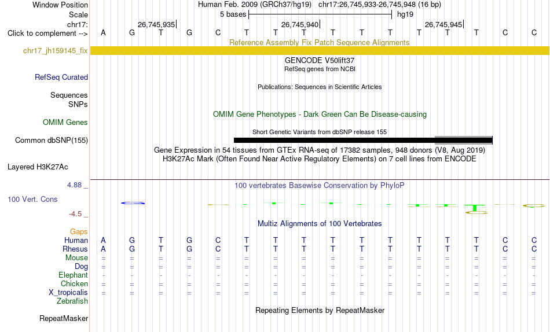Viewport: 550px width, 332px height.
Task: Click the 'SNPs' side label
Action: 78,105
